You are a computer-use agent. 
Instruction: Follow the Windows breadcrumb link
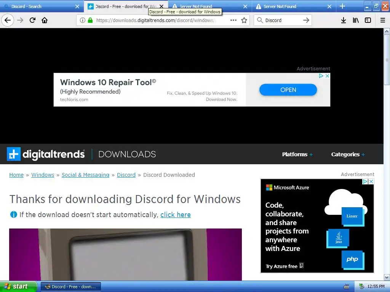point(43,175)
